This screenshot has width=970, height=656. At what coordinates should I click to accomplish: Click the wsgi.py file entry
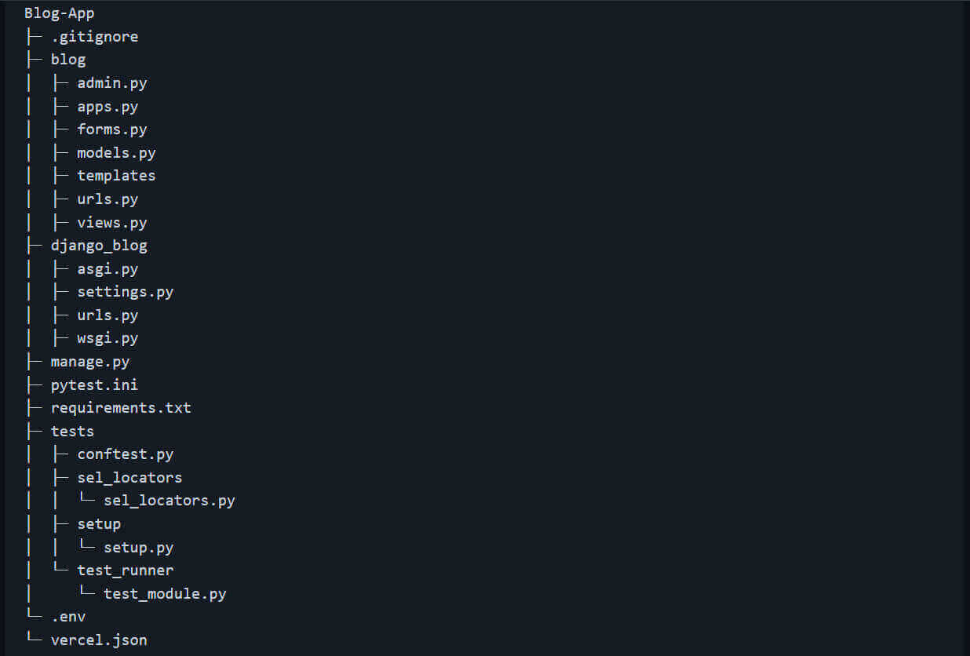coord(108,338)
